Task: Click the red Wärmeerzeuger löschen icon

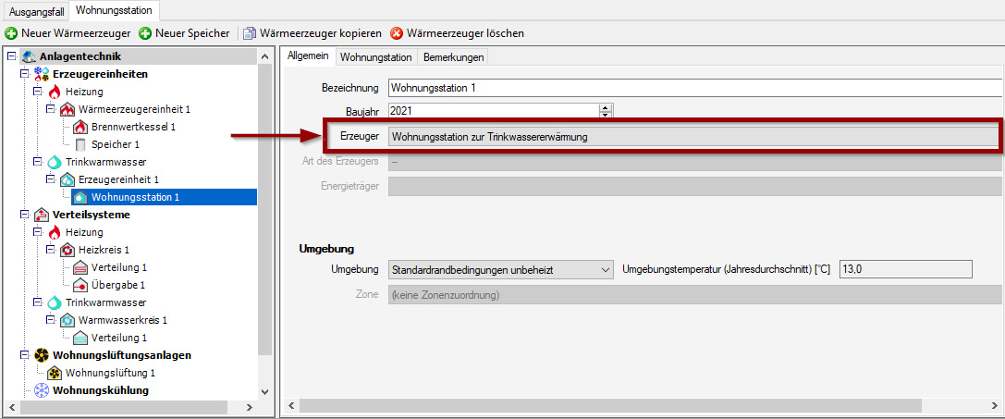Action: (x=397, y=33)
